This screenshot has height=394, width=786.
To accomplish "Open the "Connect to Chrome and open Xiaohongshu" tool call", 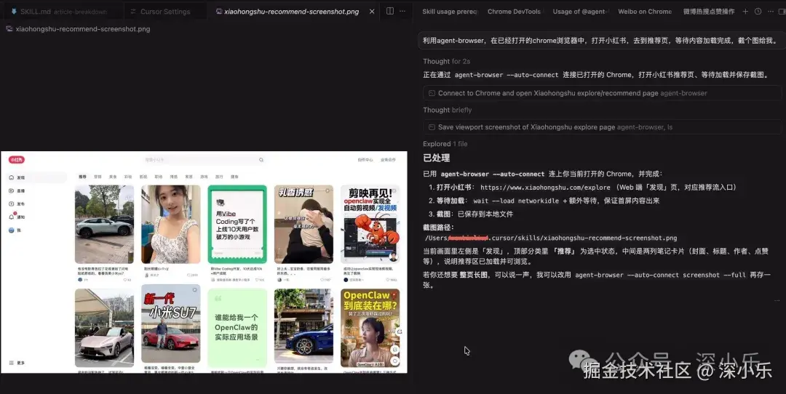I will pos(603,93).
